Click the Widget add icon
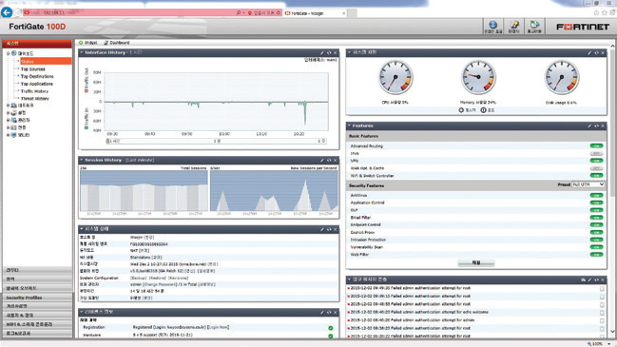 point(81,43)
